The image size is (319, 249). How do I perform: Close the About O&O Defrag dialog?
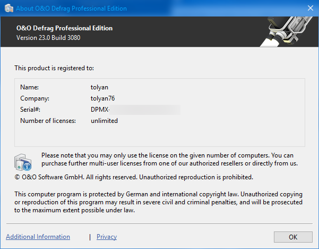point(309,9)
